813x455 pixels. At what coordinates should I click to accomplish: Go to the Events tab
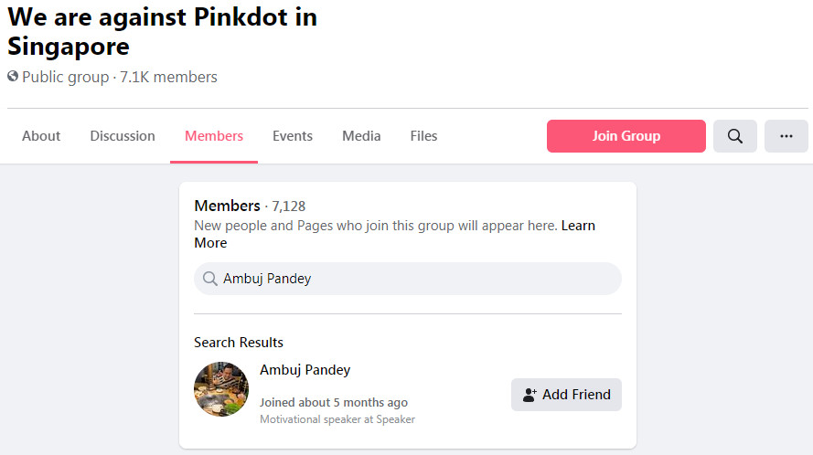(x=293, y=136)
